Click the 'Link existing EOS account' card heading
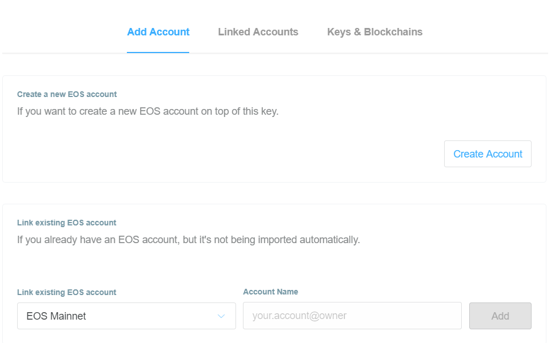Image resolution: width=559 pixels, height=343 pixels. tap(67, 223)
